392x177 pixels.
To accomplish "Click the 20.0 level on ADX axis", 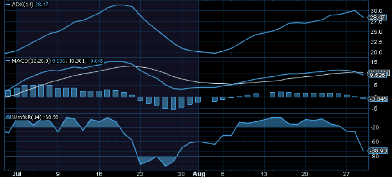I will [376, 52].
